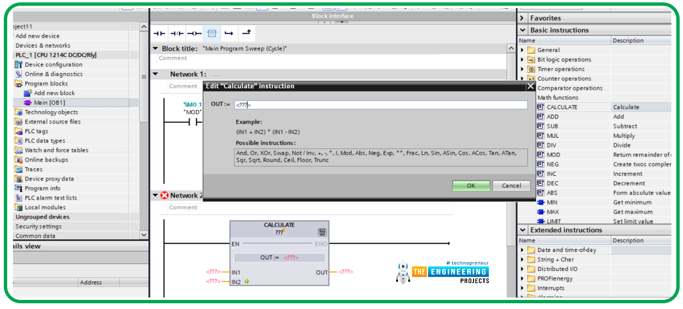This screenshot has width=683, height=309.
Task: Collapse Network 2 section
Action: tap(155, 195)
